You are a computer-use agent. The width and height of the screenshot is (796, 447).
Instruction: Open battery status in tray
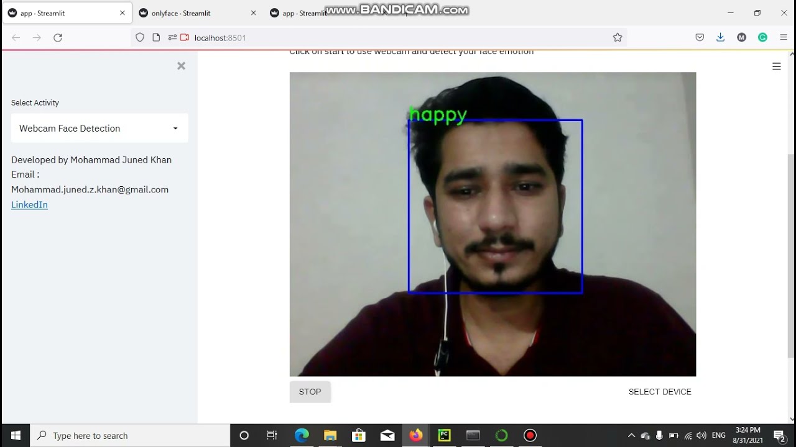coord(673,435)
